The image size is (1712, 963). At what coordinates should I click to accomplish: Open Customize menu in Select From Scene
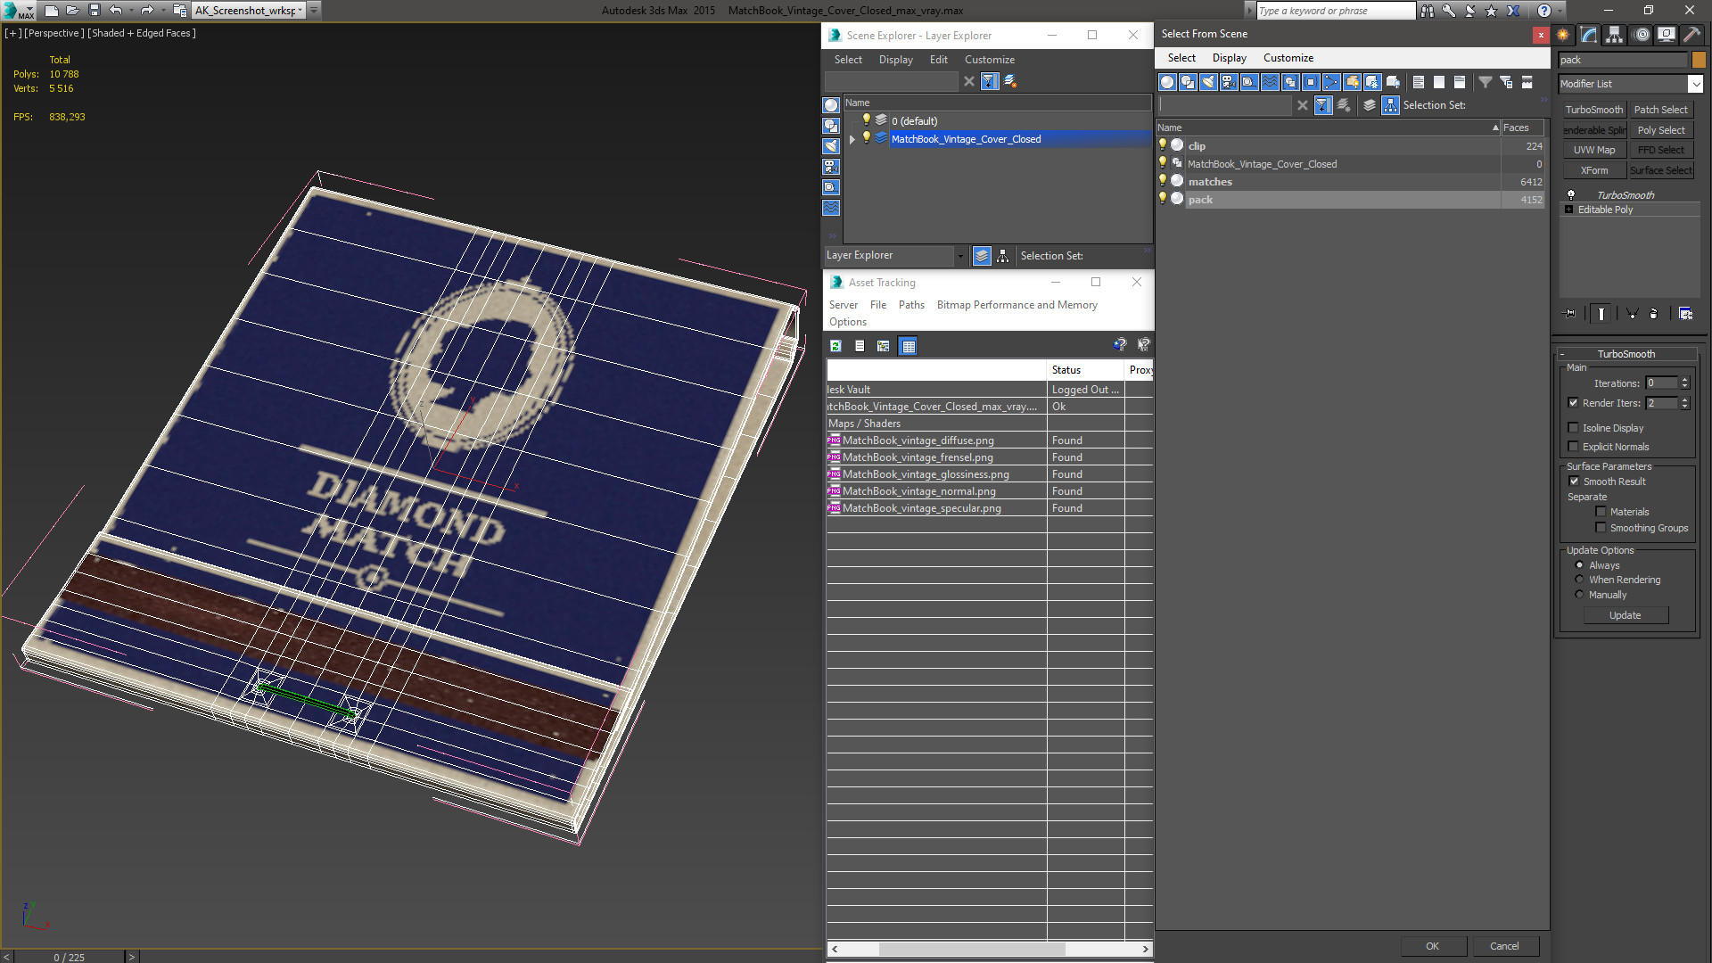coord(1288,58)
